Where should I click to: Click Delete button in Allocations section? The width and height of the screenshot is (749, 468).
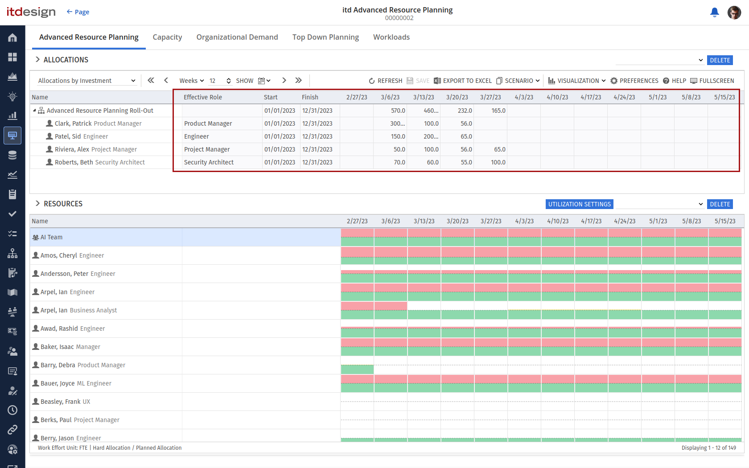pyautogui.click(x=720, y=60)
